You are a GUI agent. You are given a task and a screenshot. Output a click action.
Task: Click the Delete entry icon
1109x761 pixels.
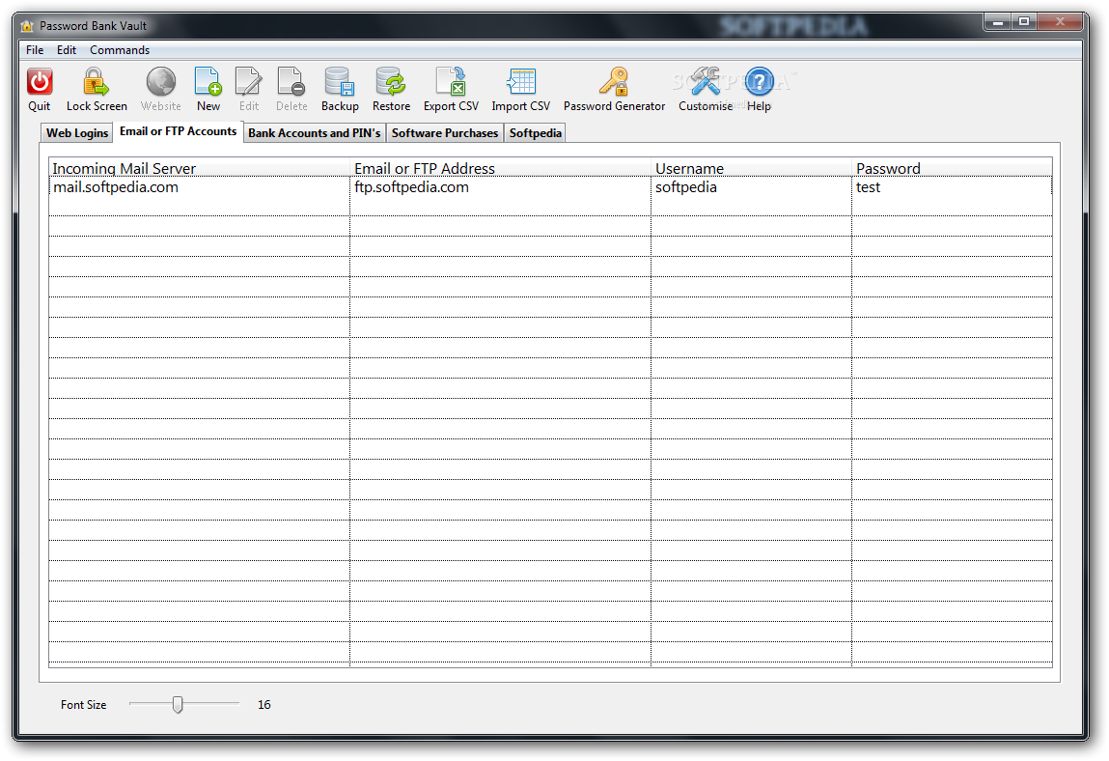(x=291, y=81)
